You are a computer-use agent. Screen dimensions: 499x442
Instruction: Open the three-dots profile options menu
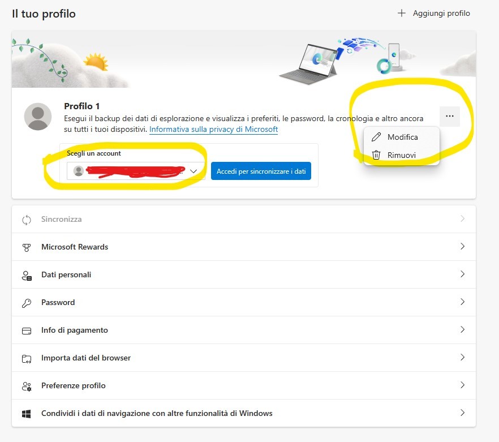[450, 116]
